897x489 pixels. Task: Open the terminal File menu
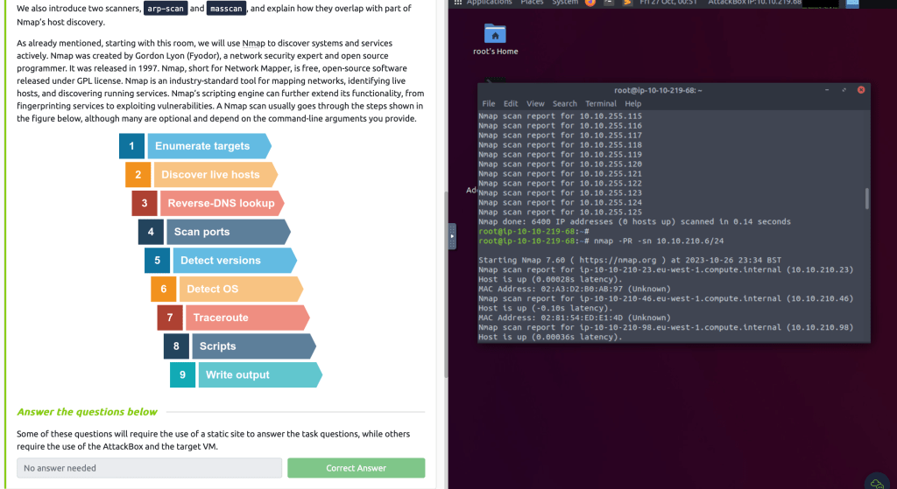[489, 103]
